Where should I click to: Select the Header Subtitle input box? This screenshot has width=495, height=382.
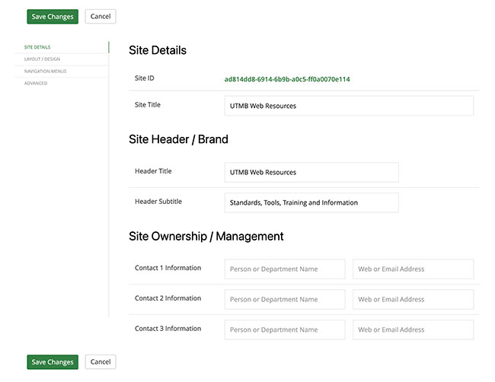[x=311, y=202]
